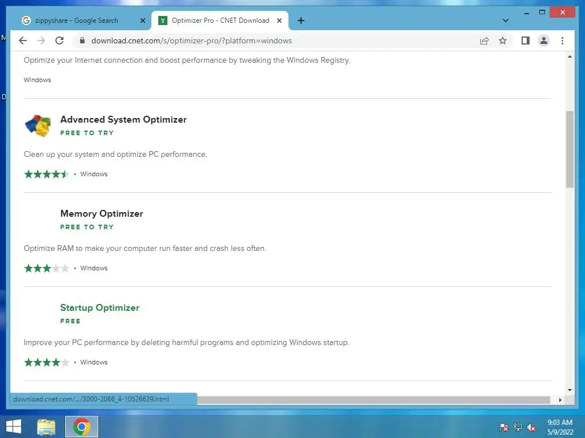Click the horizontal scrollbar thumb

click(x=373, y=400)
